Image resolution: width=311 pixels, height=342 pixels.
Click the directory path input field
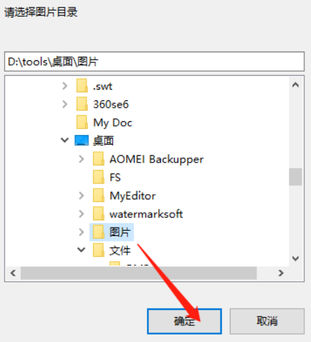[x=154, y=62]
